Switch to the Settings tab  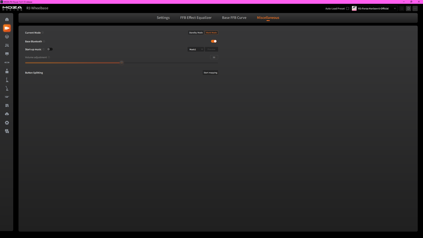(163, 18)
